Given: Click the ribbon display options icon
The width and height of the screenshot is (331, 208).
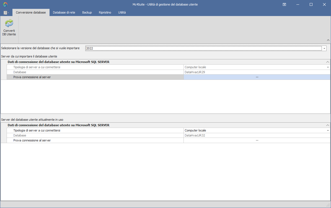Looking at the screenshot, I should (x=284, y=4).
